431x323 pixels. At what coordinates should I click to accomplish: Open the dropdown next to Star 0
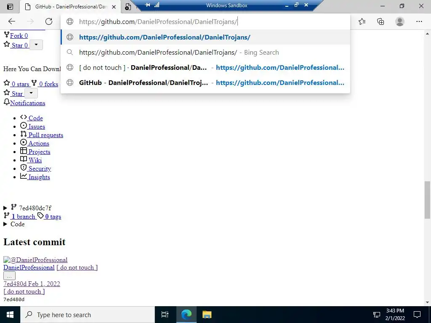tap(36, 45)
